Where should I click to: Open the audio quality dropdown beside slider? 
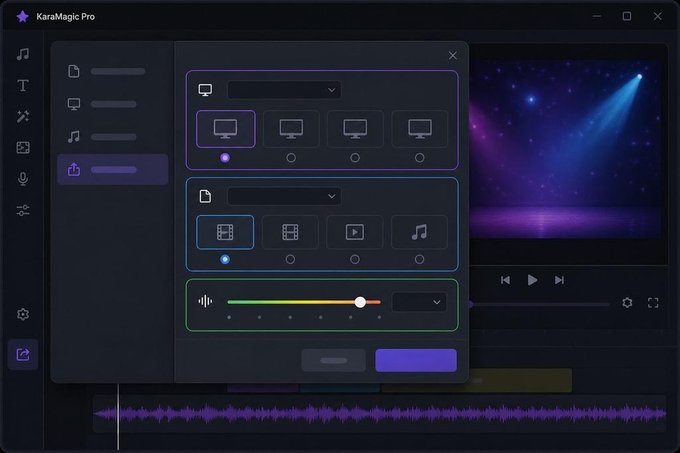(419, 302)
